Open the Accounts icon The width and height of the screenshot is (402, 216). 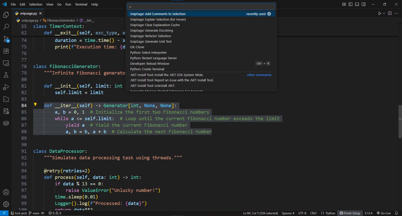(x=6, y=192)
